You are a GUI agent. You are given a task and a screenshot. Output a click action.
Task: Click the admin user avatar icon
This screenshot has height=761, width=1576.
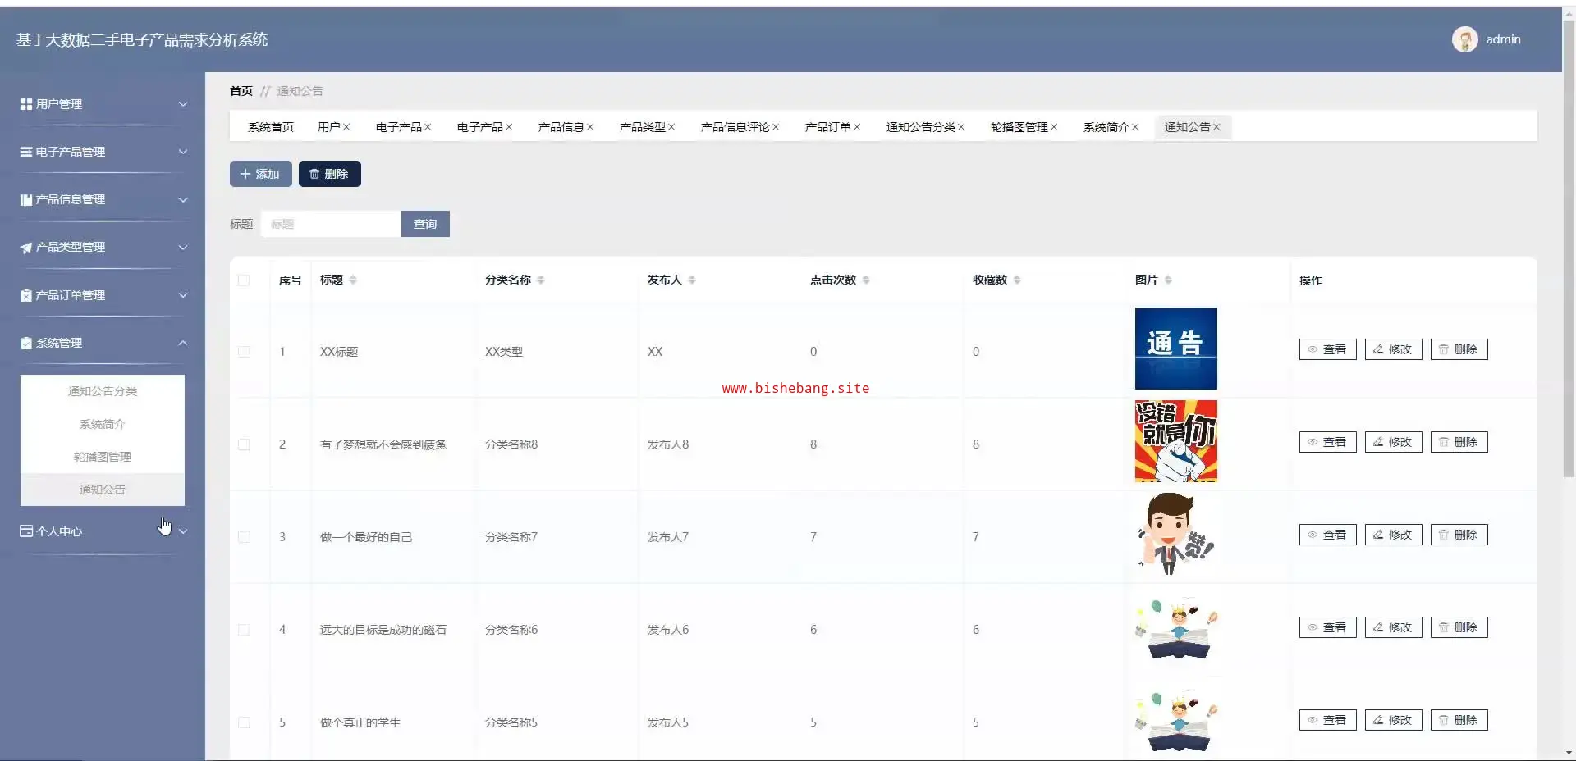1464,39
